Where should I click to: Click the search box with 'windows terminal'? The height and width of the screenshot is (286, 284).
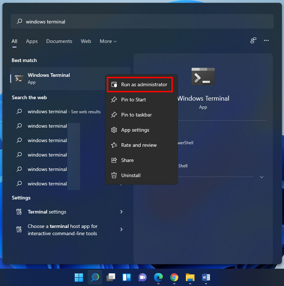[x=142, y=21]
